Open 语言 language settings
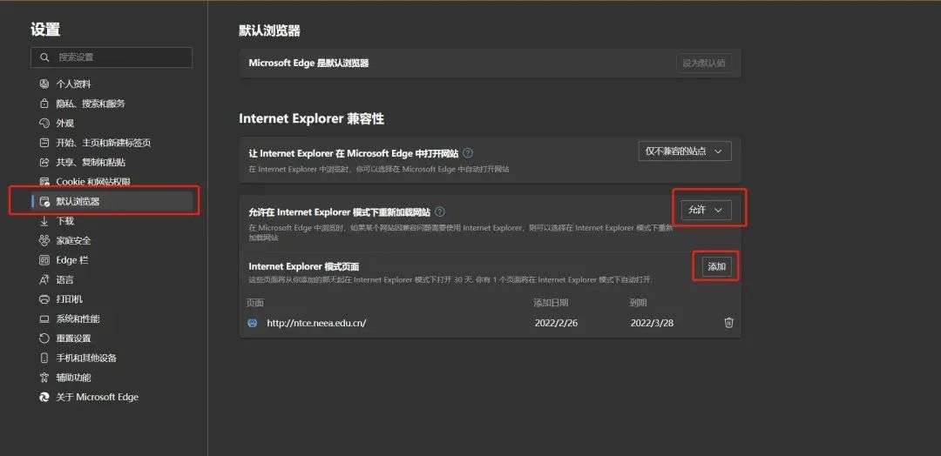The height and width of the screenshot is (456, 941). 64,280
